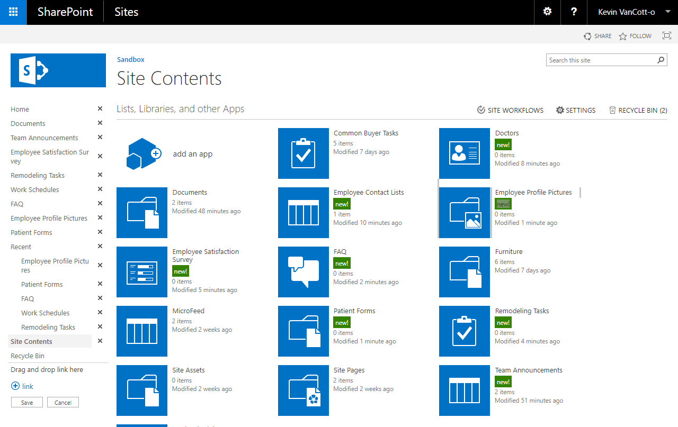Select Site Contents in left navigation
Image resolution: width=678 pixels, height=427 pixels.
[x=32, y=341]
